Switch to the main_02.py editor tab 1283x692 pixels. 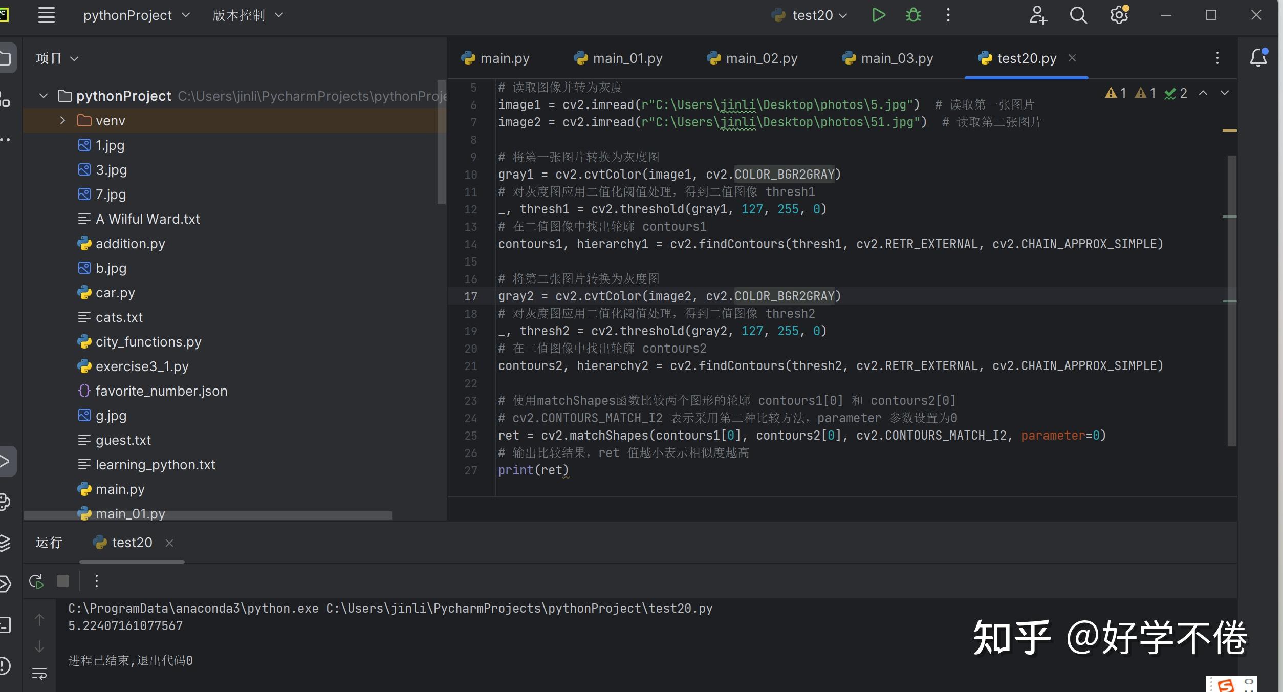752,58
